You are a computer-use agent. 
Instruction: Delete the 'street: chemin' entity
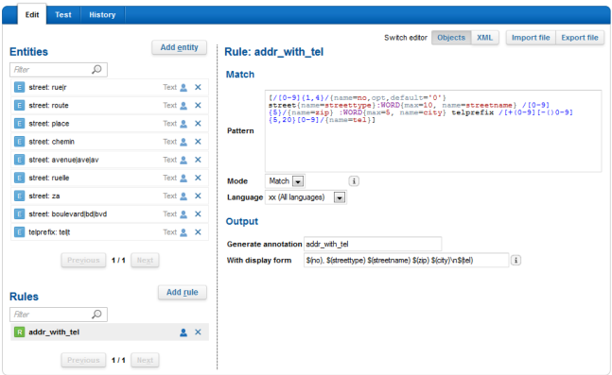[x=198, y=142]
